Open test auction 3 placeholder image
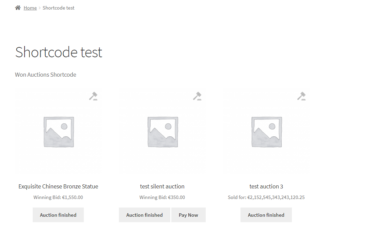The image size is (374, 245). tap(266, 132)
